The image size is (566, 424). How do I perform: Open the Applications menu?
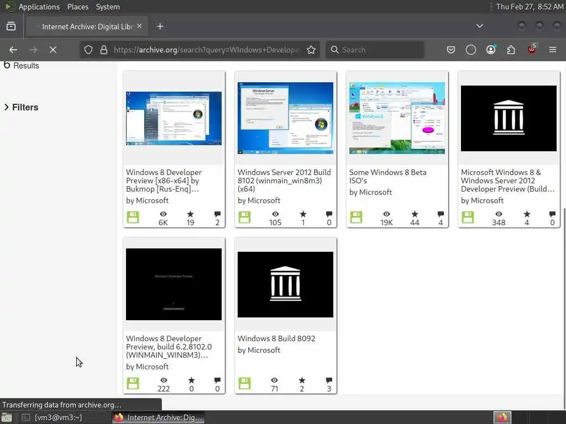(x=33, y=7)
